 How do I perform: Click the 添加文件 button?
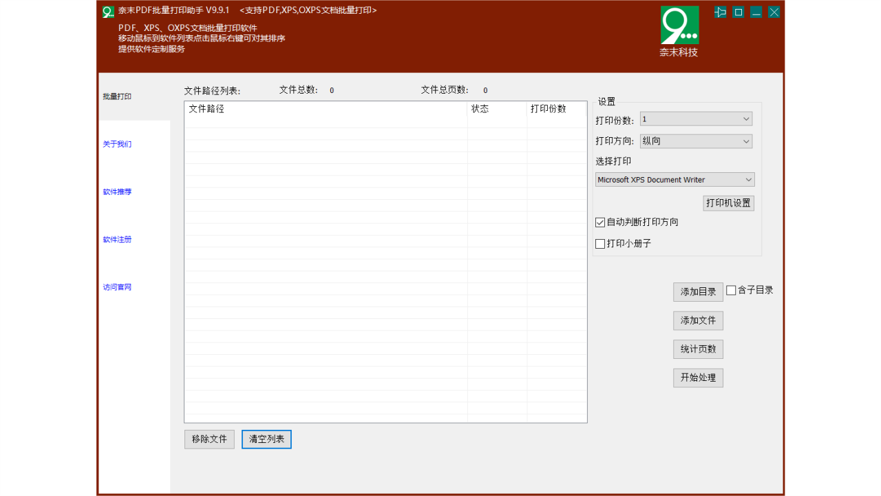(x=698, y=321)
